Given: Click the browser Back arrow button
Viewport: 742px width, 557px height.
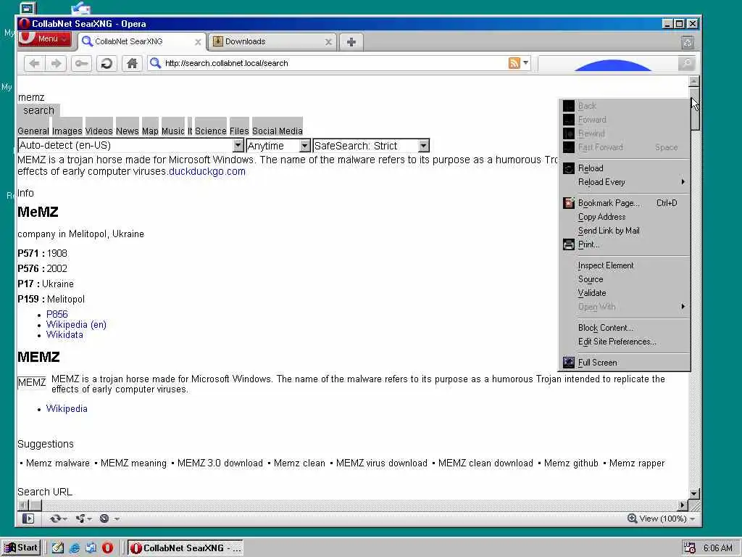Looking at the screenshot, I should tap(34, 63).
